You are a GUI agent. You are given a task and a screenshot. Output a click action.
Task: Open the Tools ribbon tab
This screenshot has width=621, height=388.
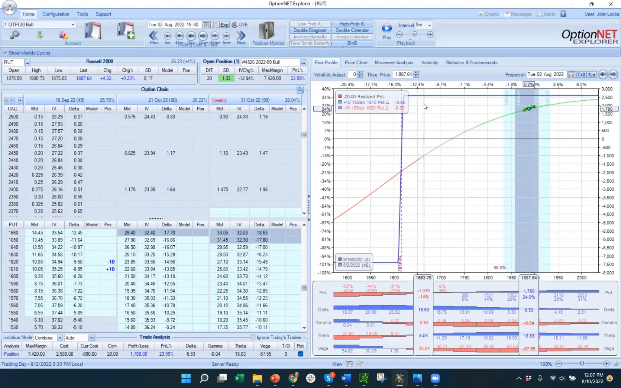tap(82, 14)
